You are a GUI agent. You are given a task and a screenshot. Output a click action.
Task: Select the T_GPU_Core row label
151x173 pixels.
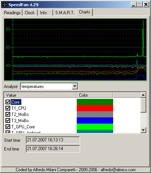tap(23, 127)
